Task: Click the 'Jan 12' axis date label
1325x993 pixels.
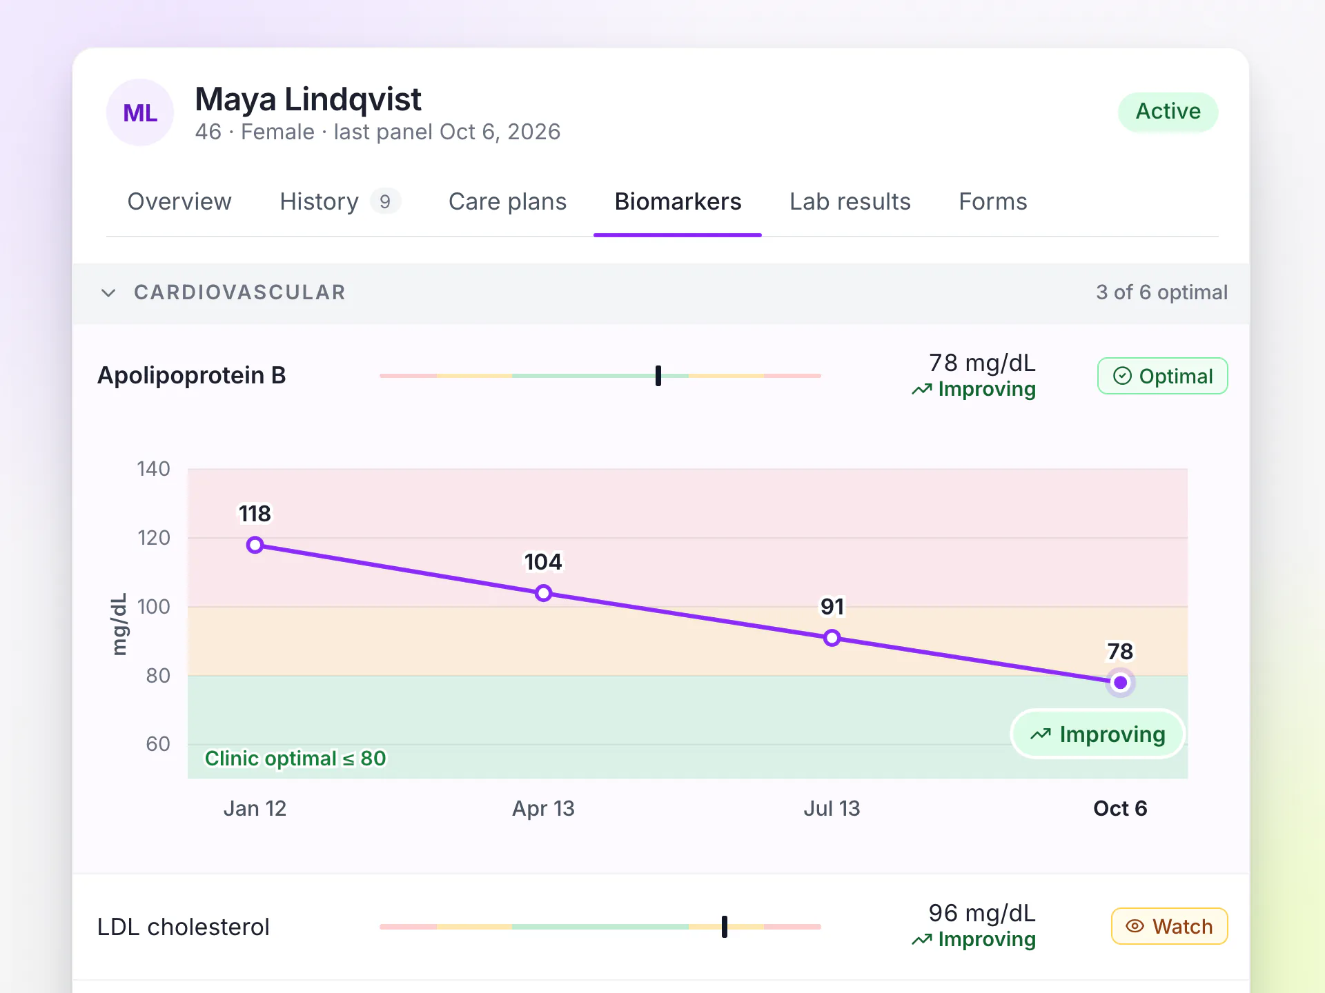Action: tap(255, 808)
